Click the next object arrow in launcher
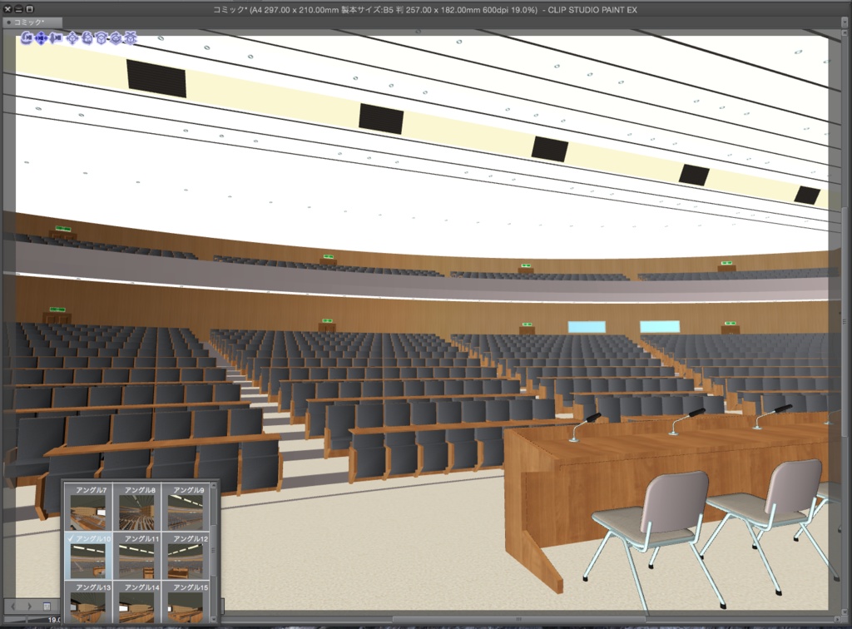 click(x=29, y=606)
